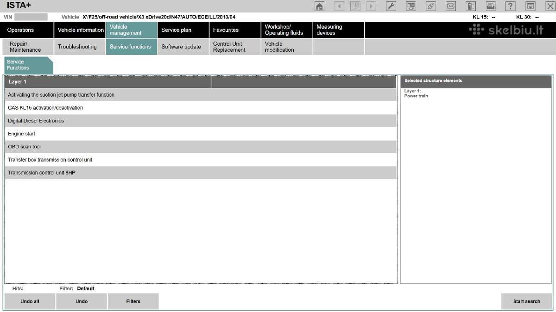Open Vehicle modification submenu
The width and height of the screenshot is (556, 312).
[287, 47]
